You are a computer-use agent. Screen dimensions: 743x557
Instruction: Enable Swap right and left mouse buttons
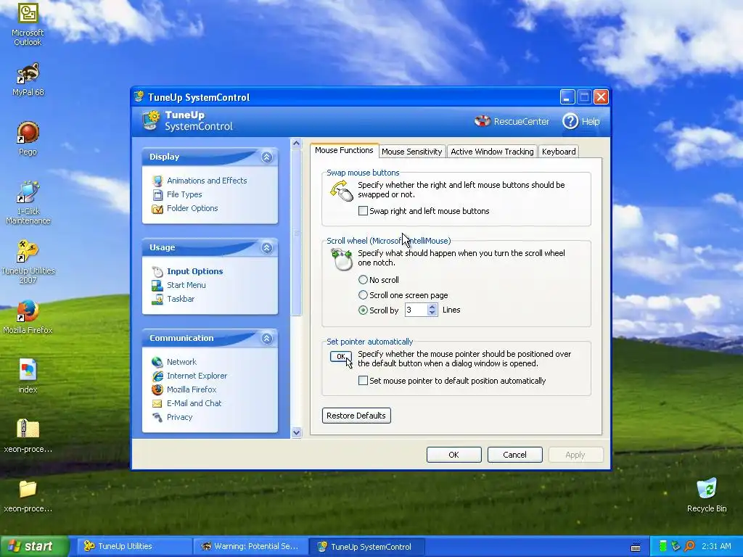363,211
